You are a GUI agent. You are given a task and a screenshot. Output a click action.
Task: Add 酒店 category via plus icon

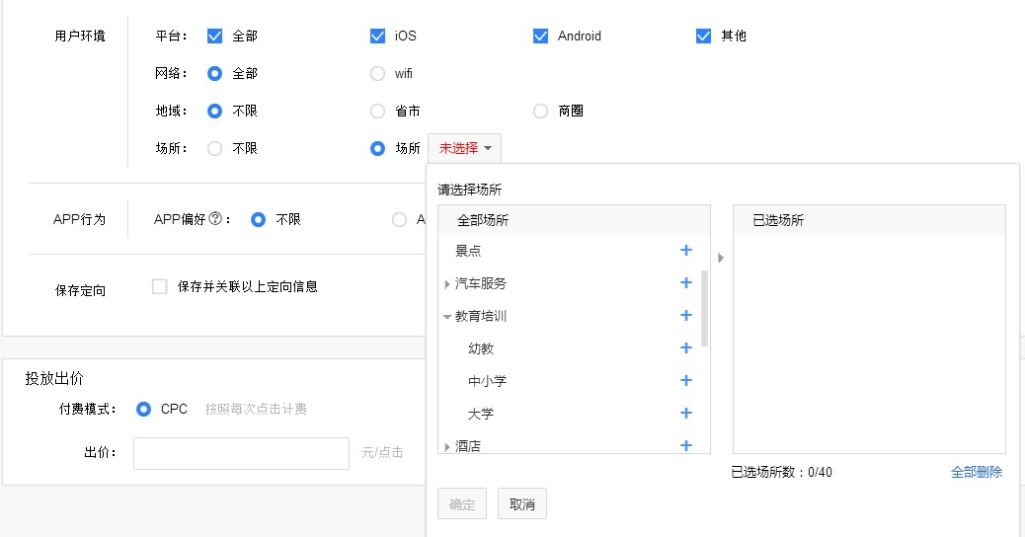click(685, 445)
